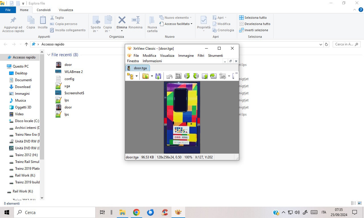
Task: Click Inverti selezione button
Action: pos(254,30)
